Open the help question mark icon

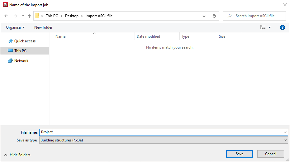283,27
